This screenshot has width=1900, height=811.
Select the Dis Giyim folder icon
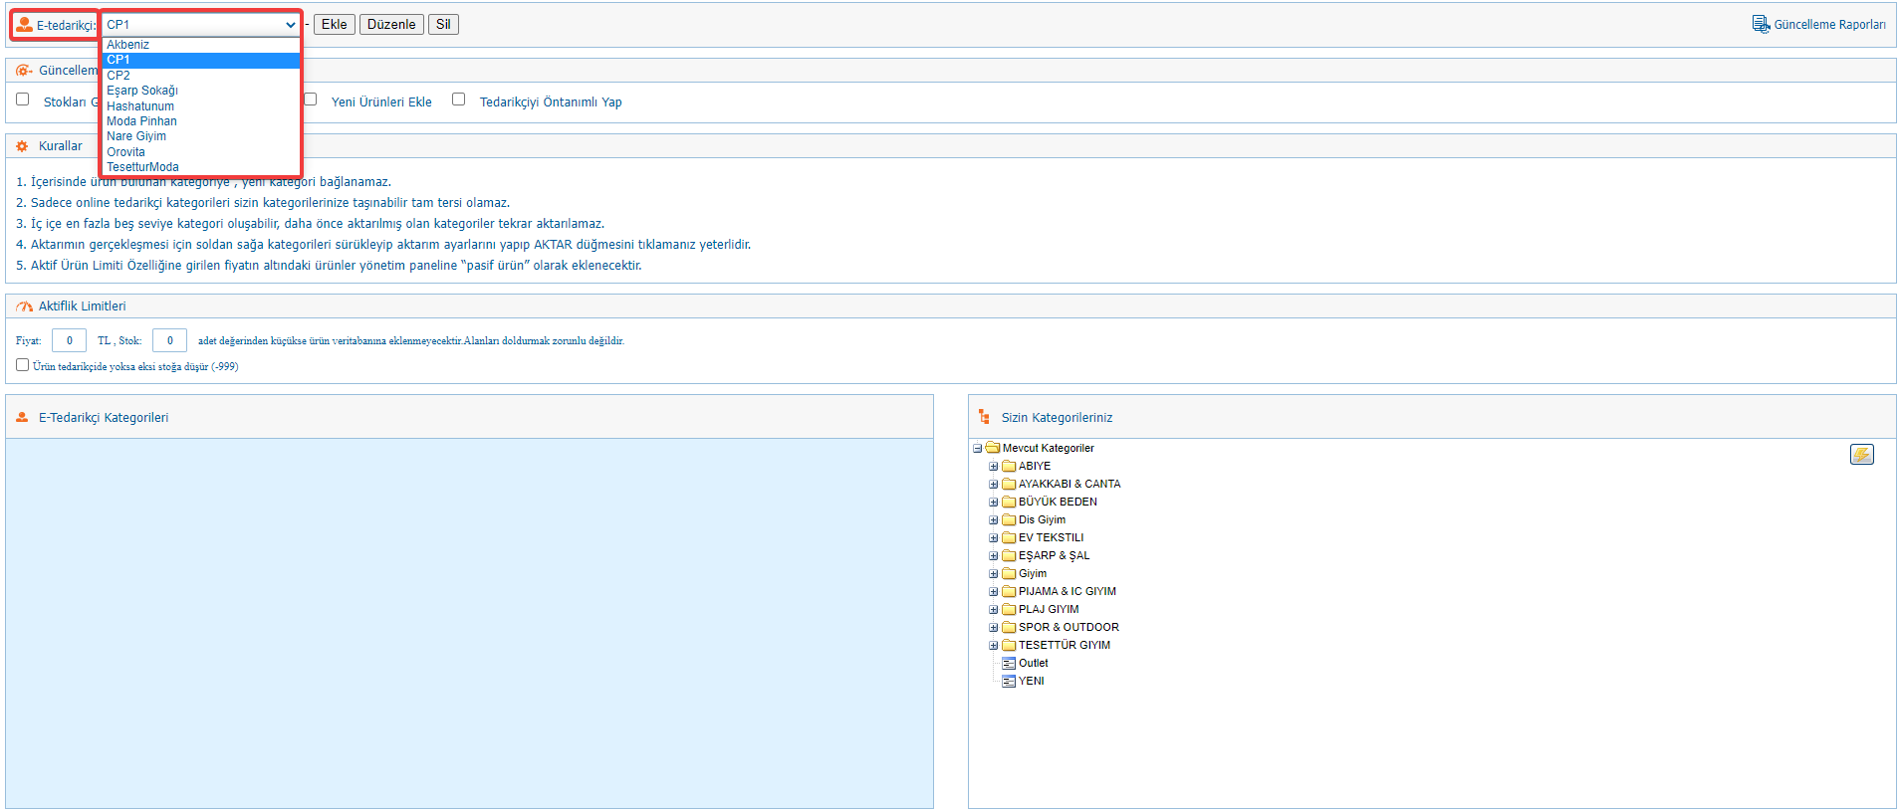tap(1009, 519)
